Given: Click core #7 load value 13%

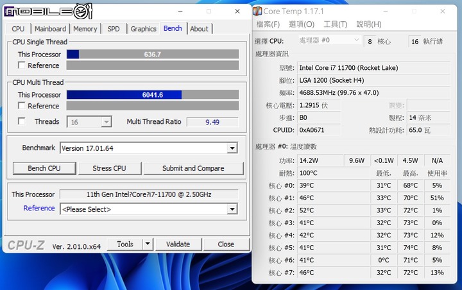Looking at the screenshot, I should (x=437, y=273).
